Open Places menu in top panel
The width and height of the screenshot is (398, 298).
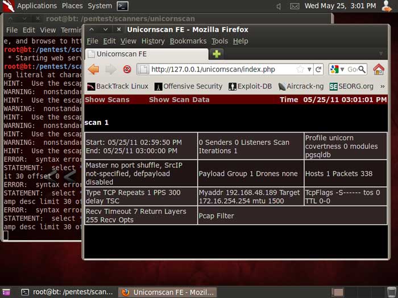tap(72, 6)
